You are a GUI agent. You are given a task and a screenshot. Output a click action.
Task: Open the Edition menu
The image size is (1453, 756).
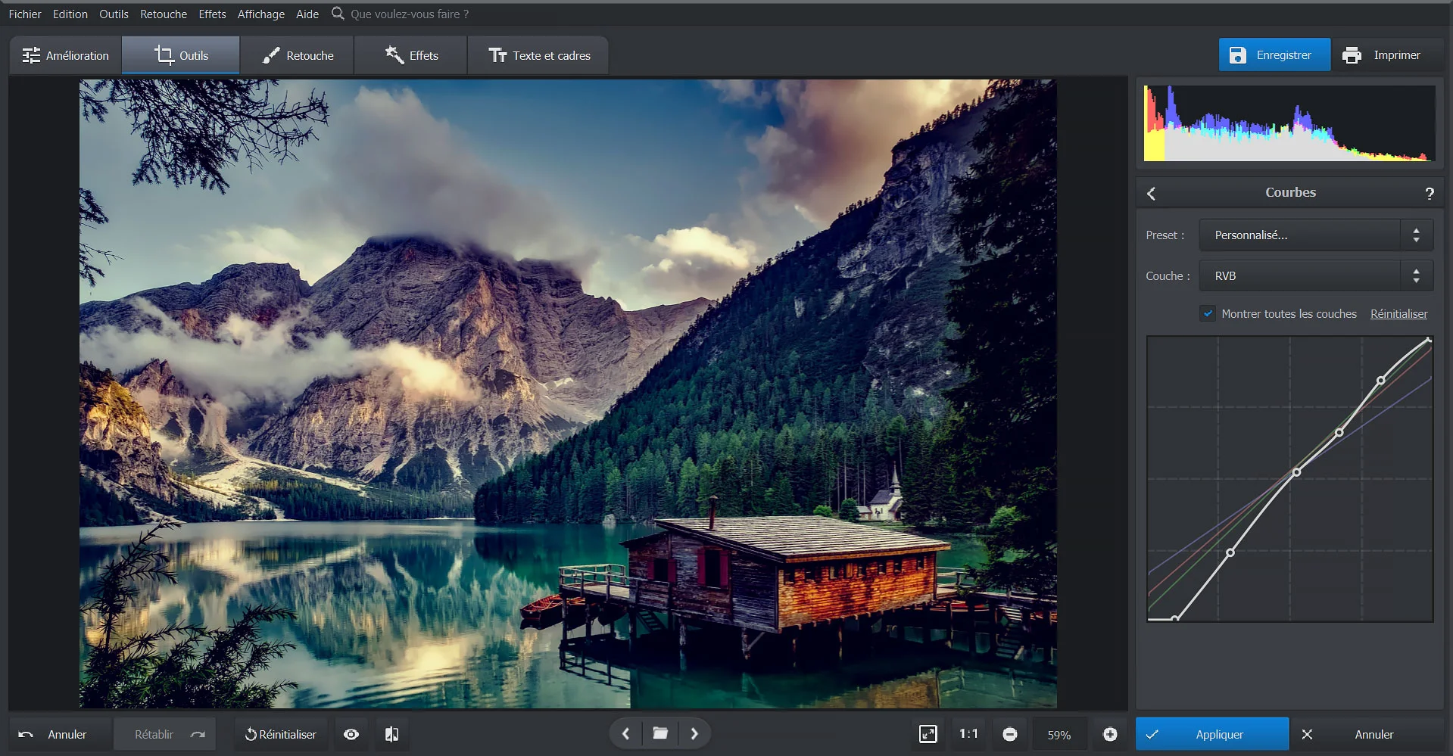click(70, 14)
